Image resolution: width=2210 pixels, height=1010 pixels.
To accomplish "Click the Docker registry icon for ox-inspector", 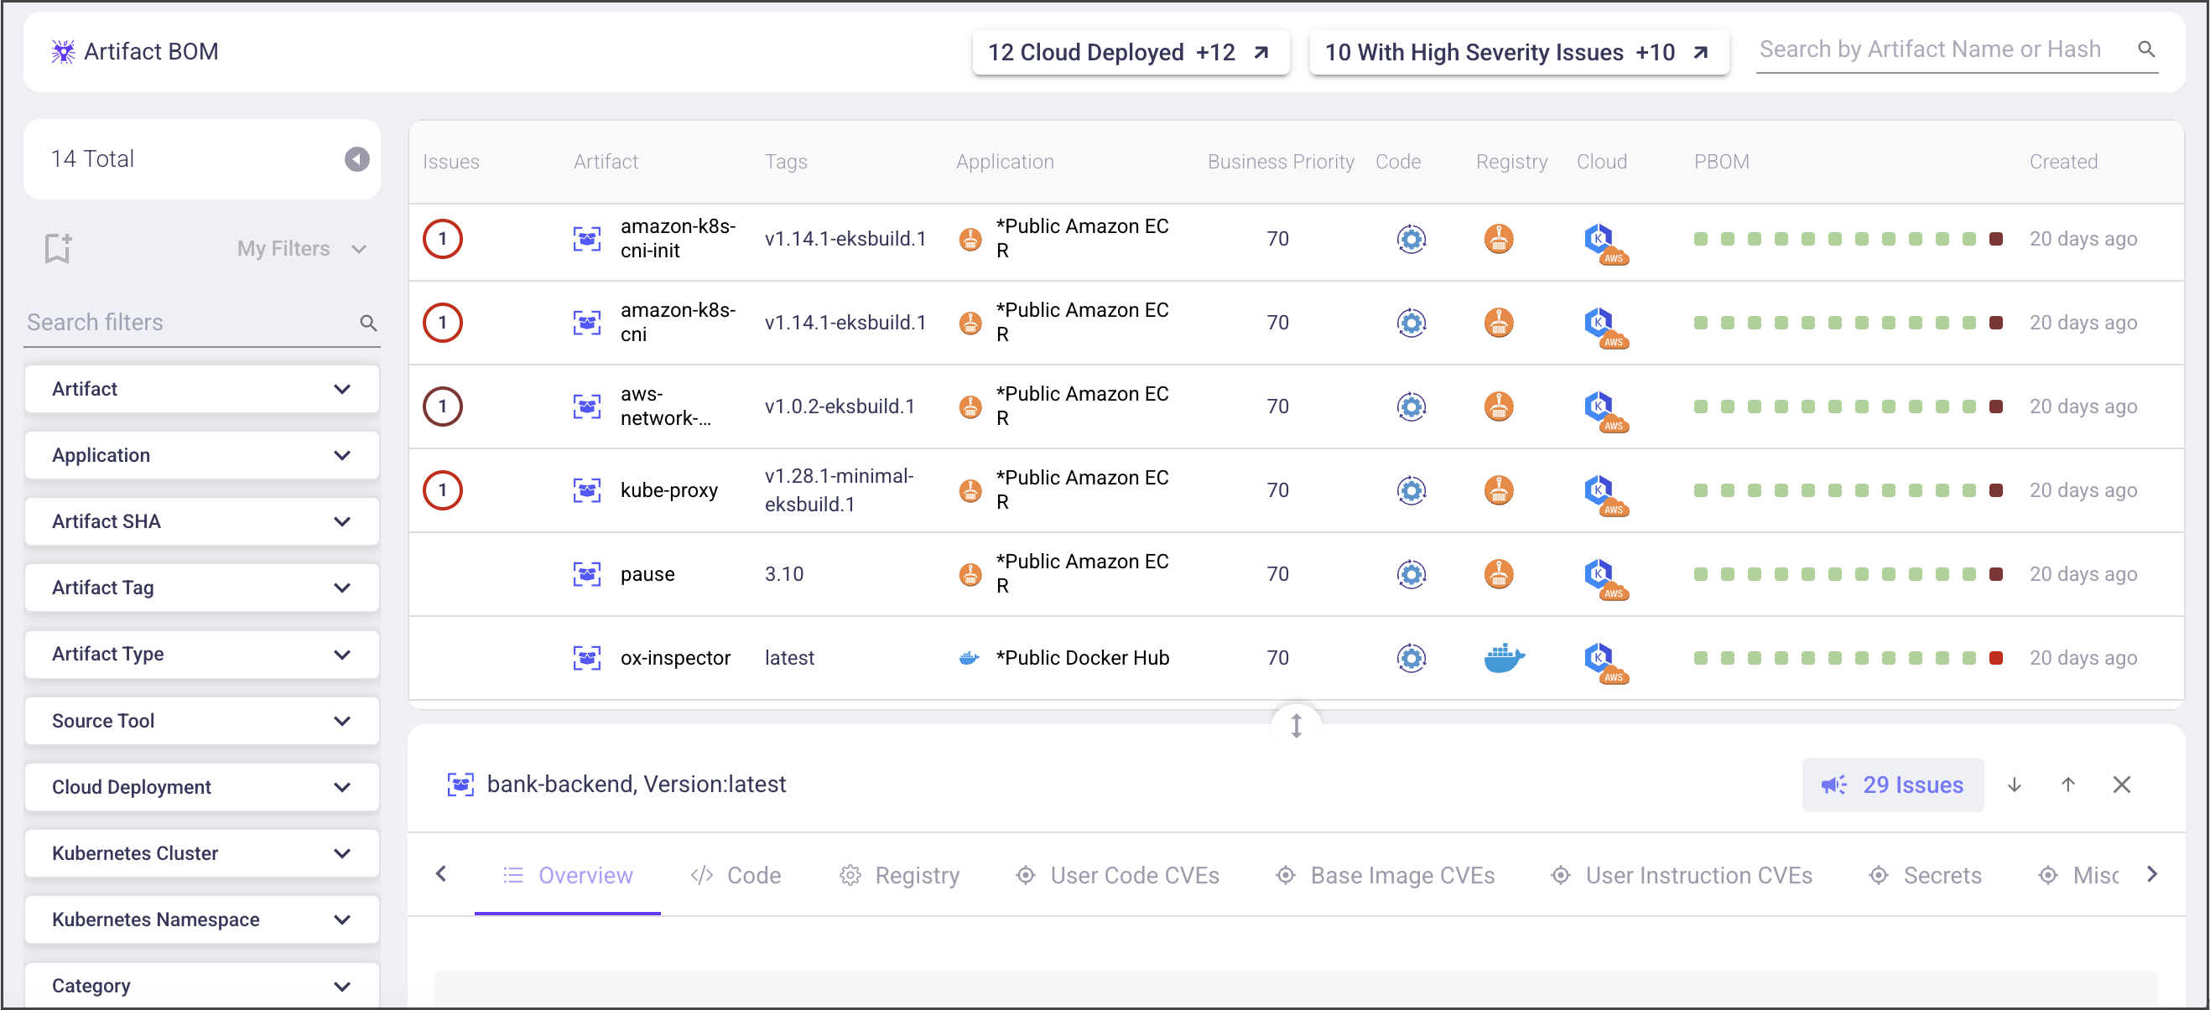I will pyautogui.click(x=1503, y=658).
